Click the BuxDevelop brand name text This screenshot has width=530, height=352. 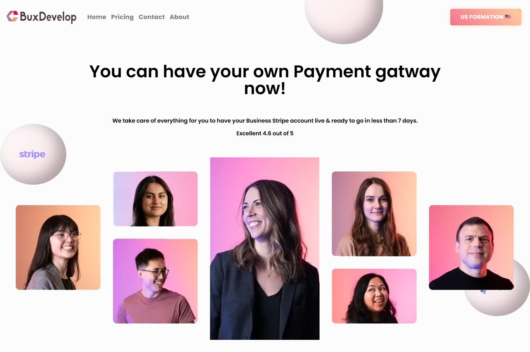tap(48, 17)
